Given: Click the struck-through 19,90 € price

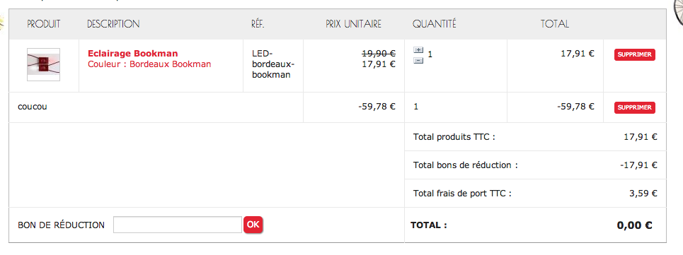Looking at the screenshot, I should click(x=379, y=54).
